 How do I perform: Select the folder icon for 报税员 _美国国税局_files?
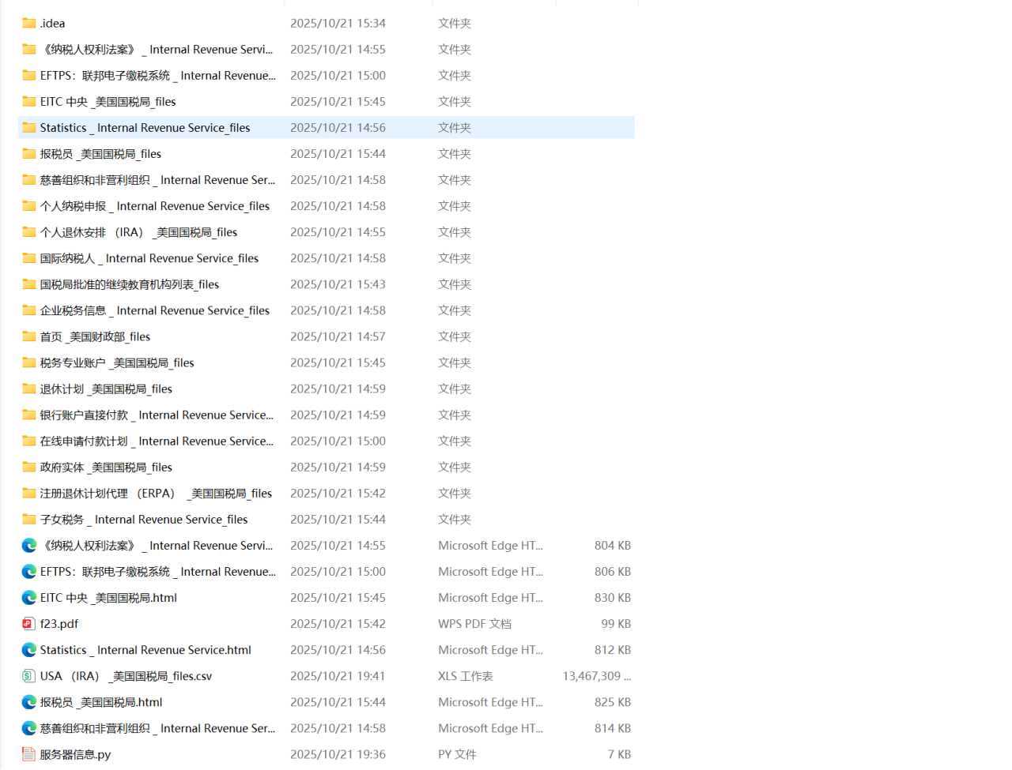click(x=29, y=153)
